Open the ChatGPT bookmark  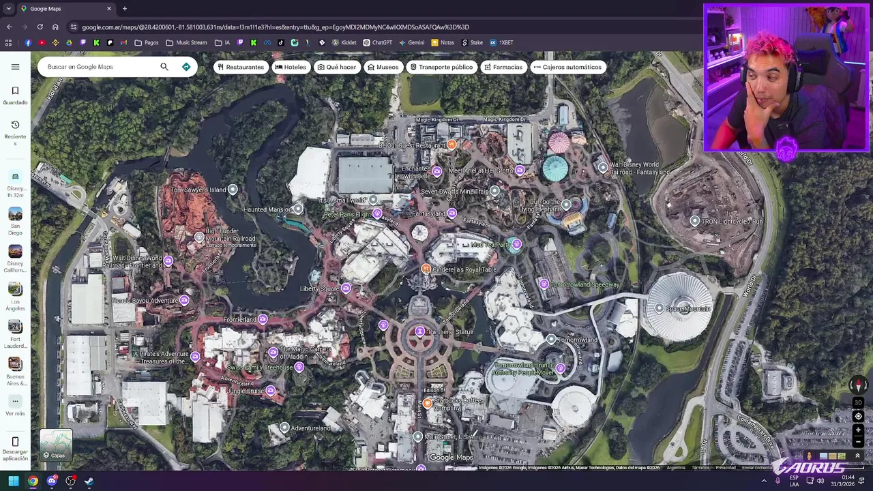[377, 42]
